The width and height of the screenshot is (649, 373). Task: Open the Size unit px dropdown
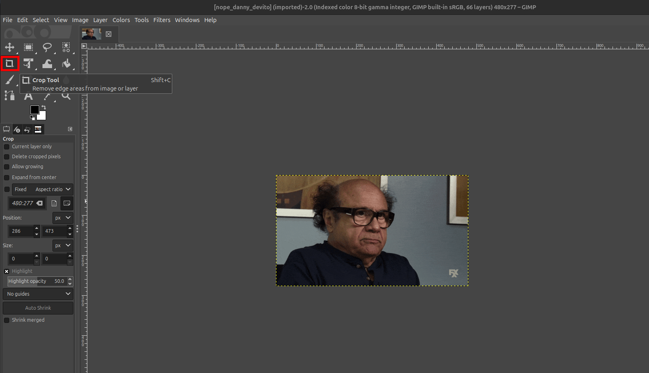pos(63,246)
